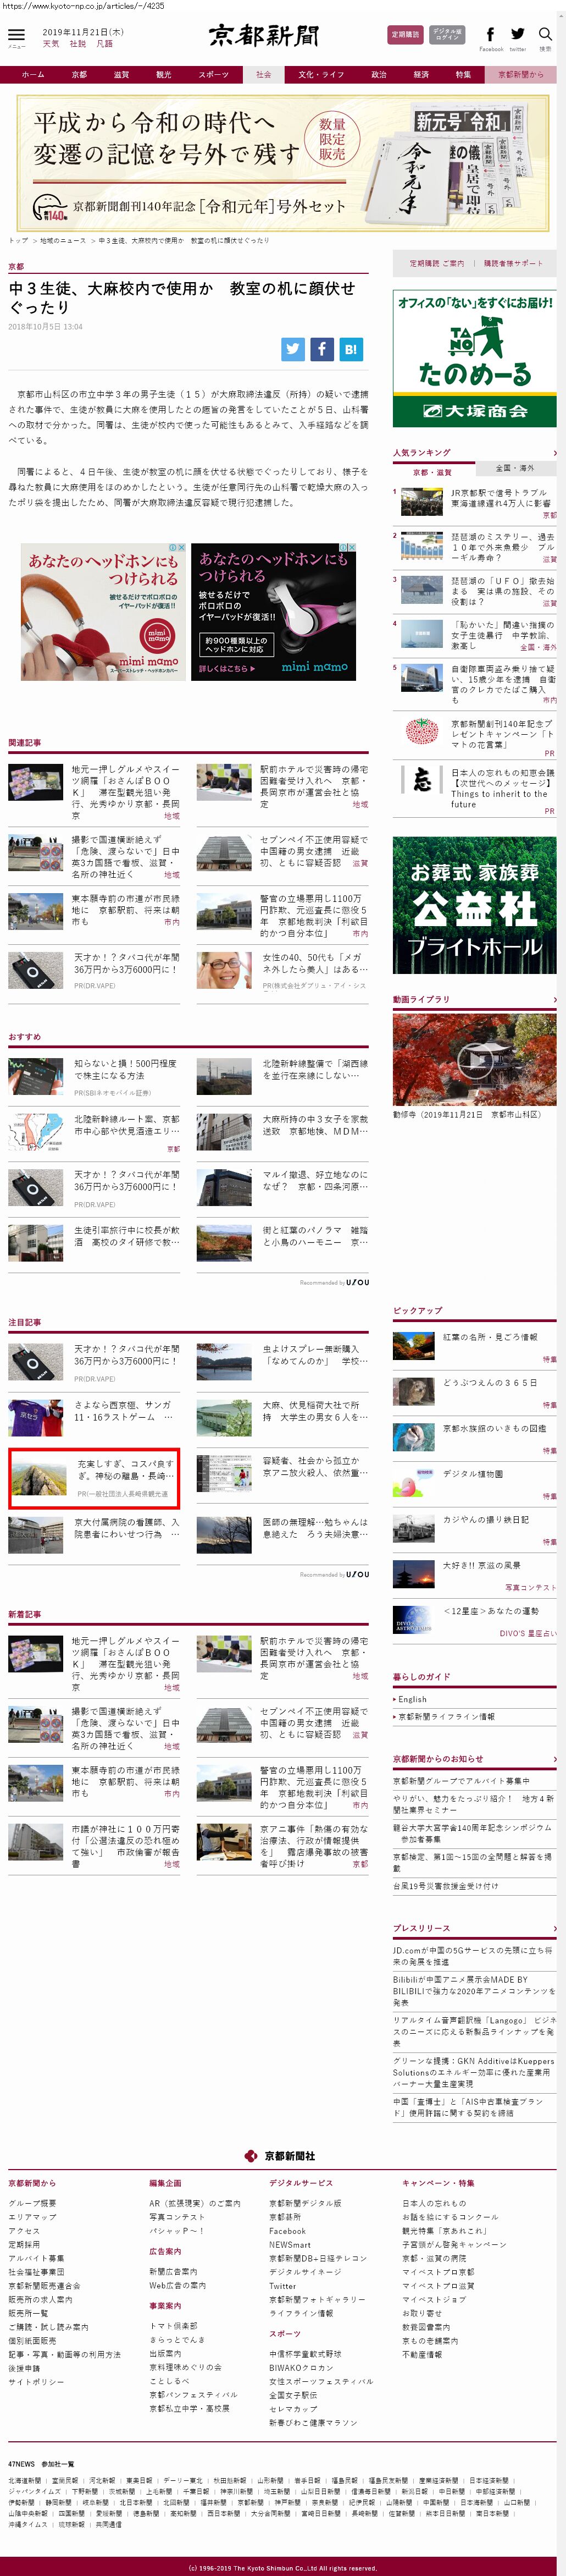This screenshot has width=566, height=2576.
Task: Play the 勧修寺 video thumbnail
Action: click(474, 1059)
